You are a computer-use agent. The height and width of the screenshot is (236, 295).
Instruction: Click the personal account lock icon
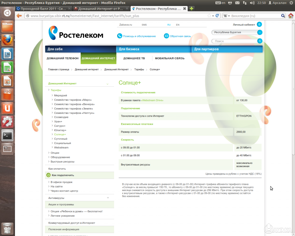coord(259,24)
